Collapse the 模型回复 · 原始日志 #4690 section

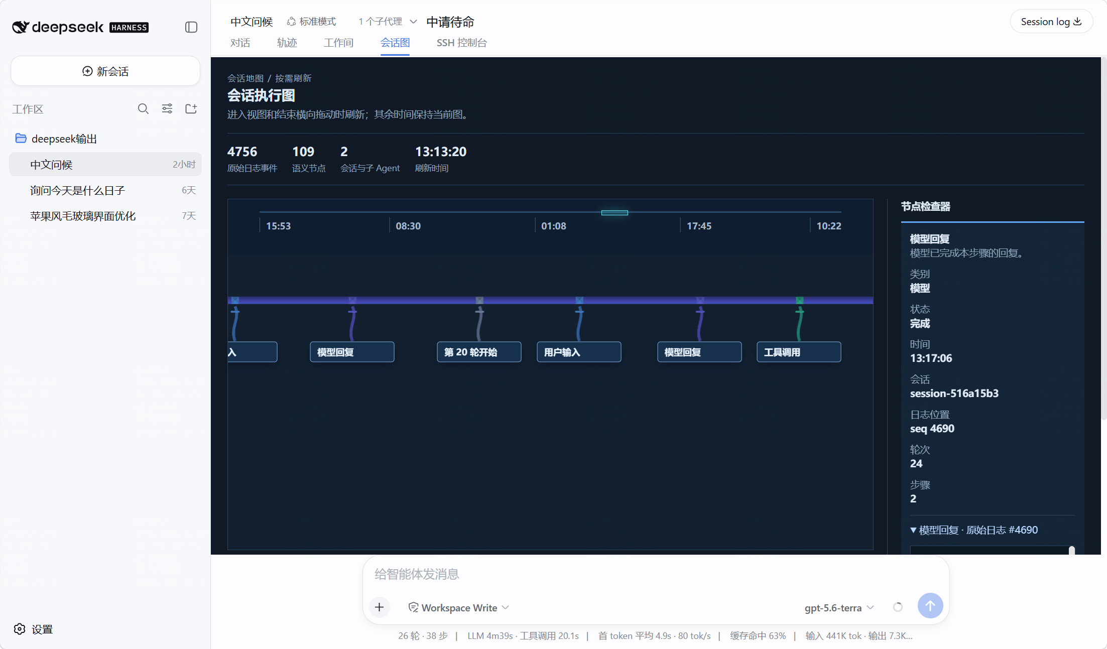pyautogui.click(x=973, y=530)
